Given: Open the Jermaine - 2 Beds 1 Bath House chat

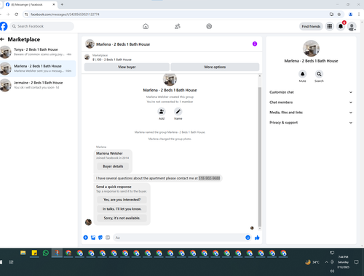Looking at the screenshot, I should [38, 85].
